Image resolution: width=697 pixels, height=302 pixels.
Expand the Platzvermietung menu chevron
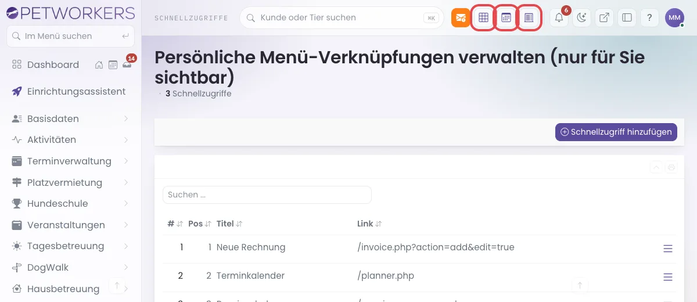click(126, 182)
